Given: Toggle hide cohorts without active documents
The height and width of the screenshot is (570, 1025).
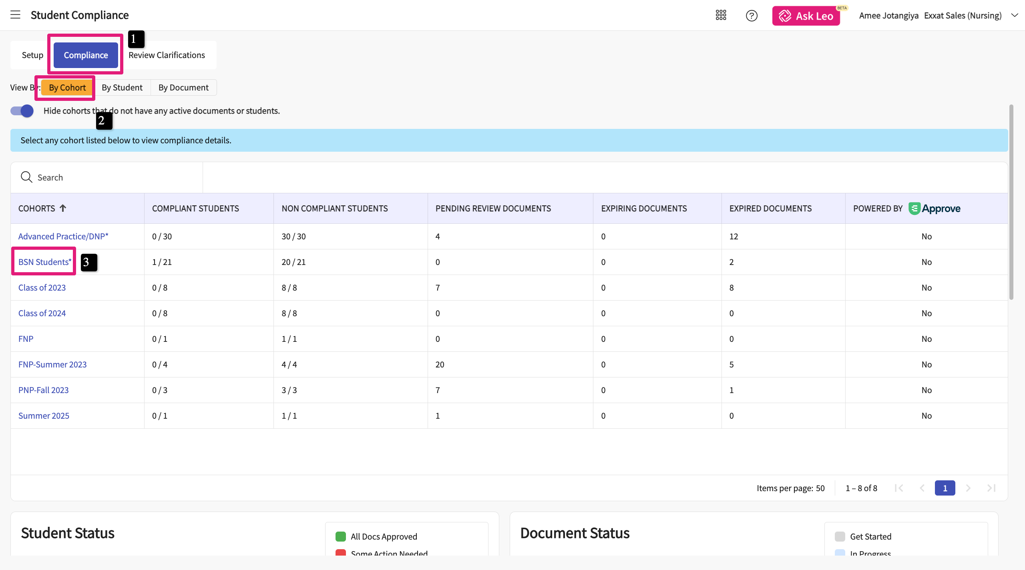Looking at the screenshot, I should point(22,111).
